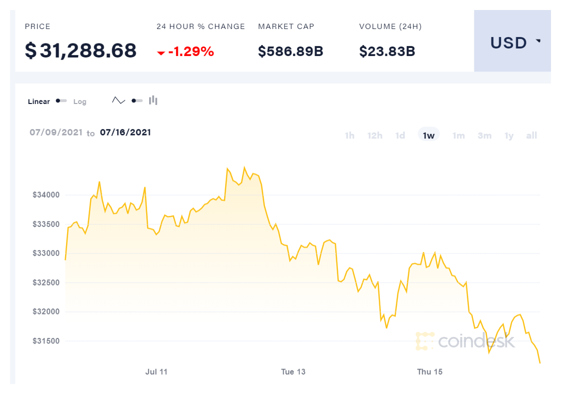Show the all-time price range
This screenshot has height=414, width=561.
(x=531, y=135)
